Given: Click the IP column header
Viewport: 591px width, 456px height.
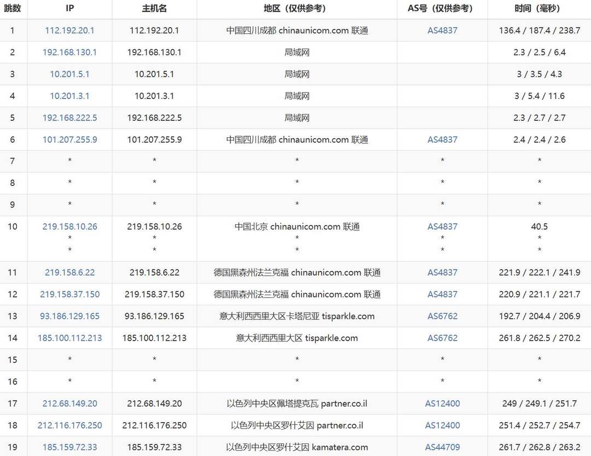Looking at the screenshot, I should coord(69,8).
